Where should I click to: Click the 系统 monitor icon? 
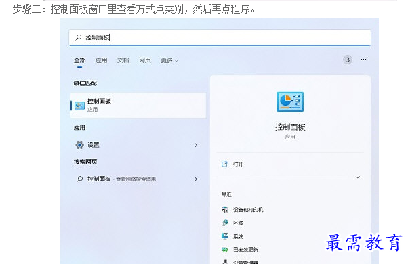(x=225, y=236)
